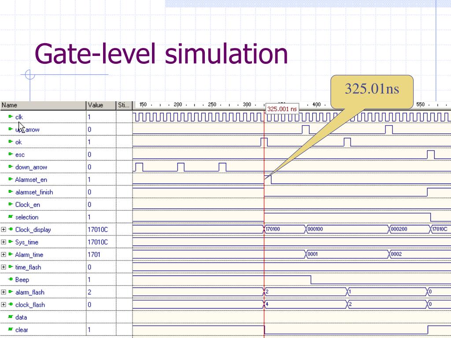Click the 200 mark on time ruler
451x338 pixels.
pyautogui.click(x=178, y=105)
